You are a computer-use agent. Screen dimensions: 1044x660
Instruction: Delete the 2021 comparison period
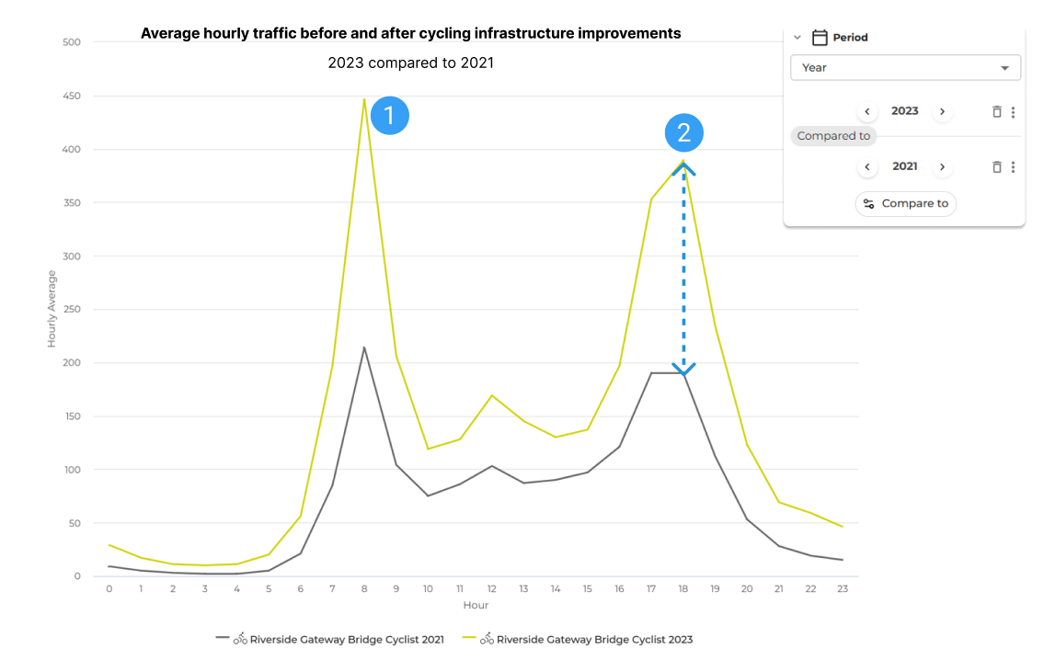click(996, 167)
